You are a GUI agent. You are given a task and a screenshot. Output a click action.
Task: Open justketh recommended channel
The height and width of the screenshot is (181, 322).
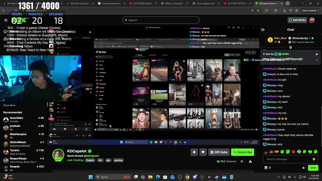pyautogui.click(x=23, y=127)
